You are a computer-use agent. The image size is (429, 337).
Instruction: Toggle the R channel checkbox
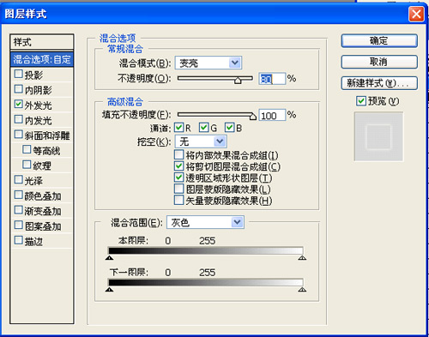pyautogui.click(x=179, y=127)
